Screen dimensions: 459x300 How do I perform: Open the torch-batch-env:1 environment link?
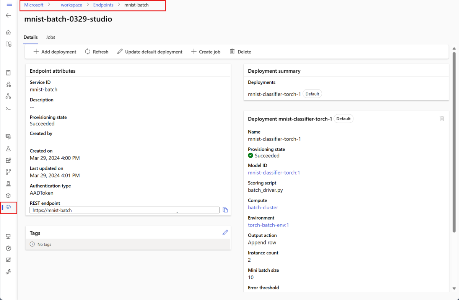coord(268,225)
